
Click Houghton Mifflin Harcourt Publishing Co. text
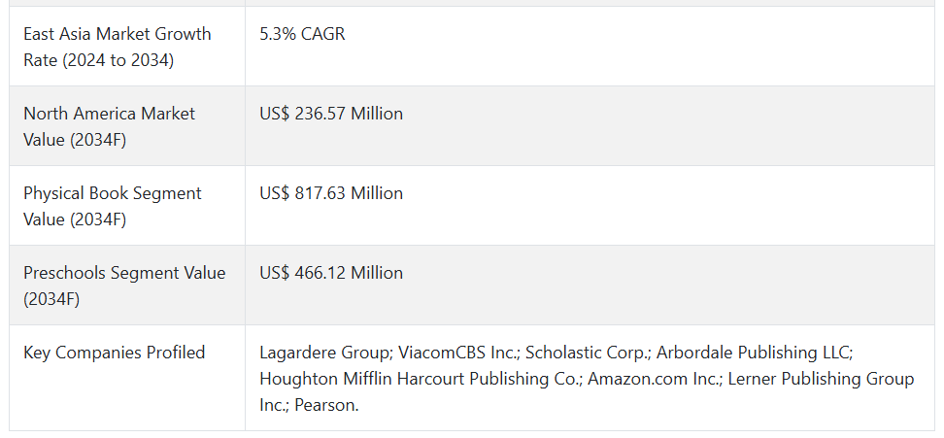click(x=421, y=379)
